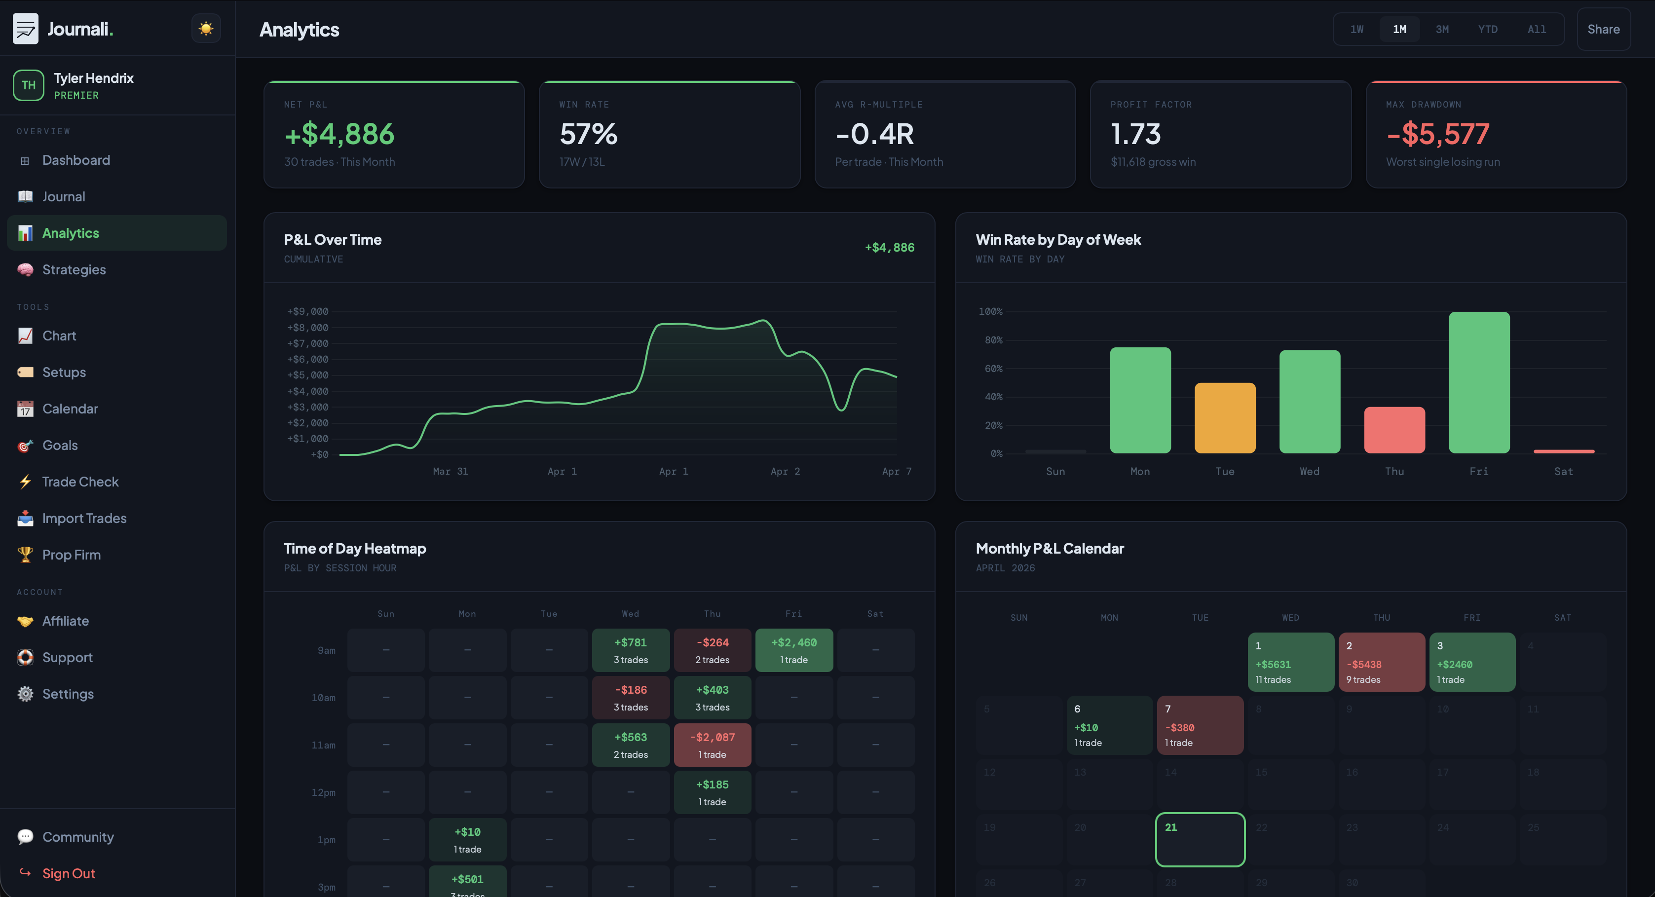Click the Prop Firm trophy icon

(x=25, y=555)
